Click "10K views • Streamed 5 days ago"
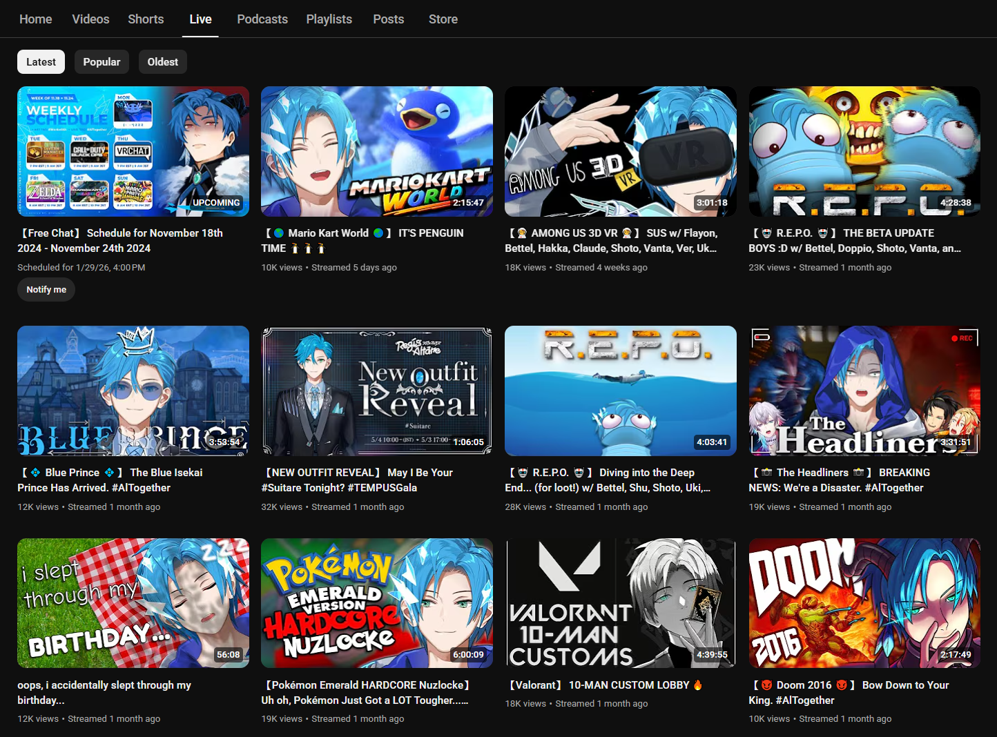997x737 pixels. [x=329, y=268]
